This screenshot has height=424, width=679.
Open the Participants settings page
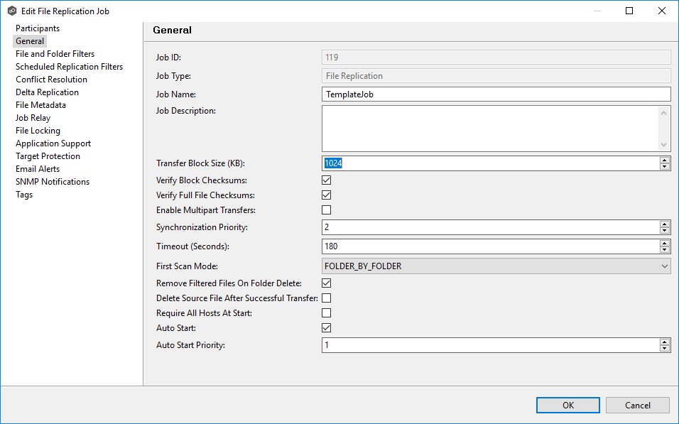pos(38,28)
